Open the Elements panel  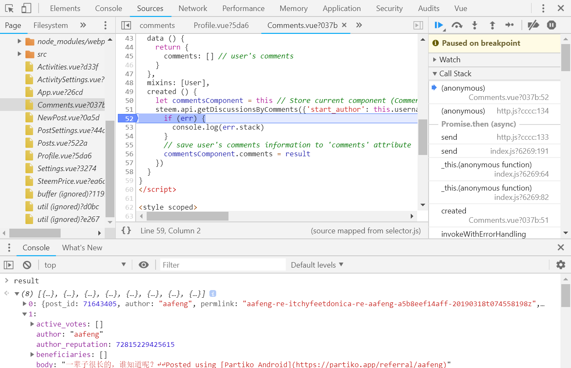(x=65, y=8)
